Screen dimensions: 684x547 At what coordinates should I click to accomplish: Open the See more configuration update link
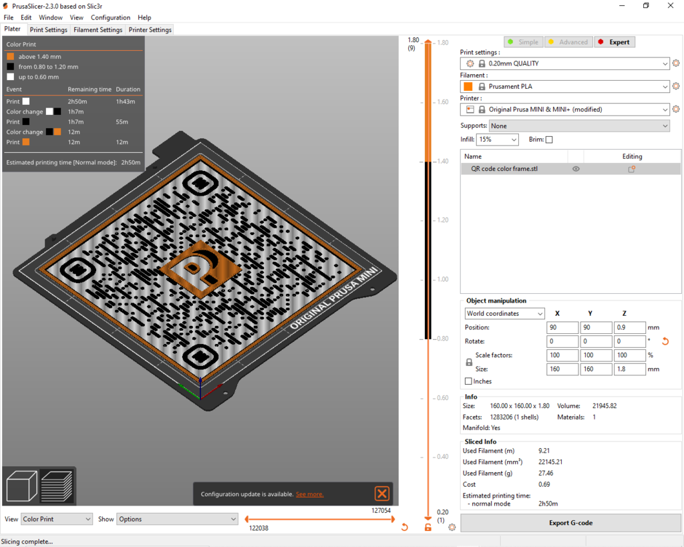click(309, 494)
